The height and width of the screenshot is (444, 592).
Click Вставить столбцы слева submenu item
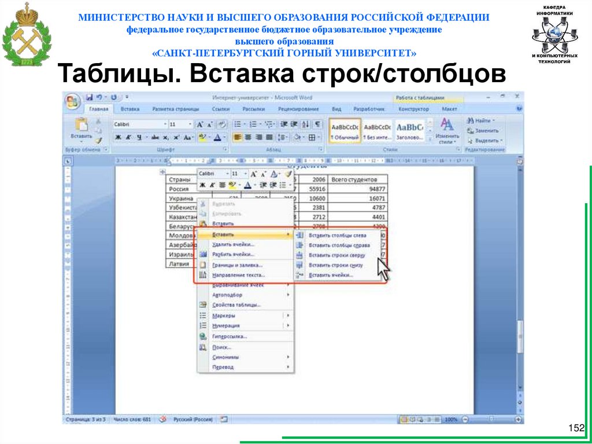(338, 235)
